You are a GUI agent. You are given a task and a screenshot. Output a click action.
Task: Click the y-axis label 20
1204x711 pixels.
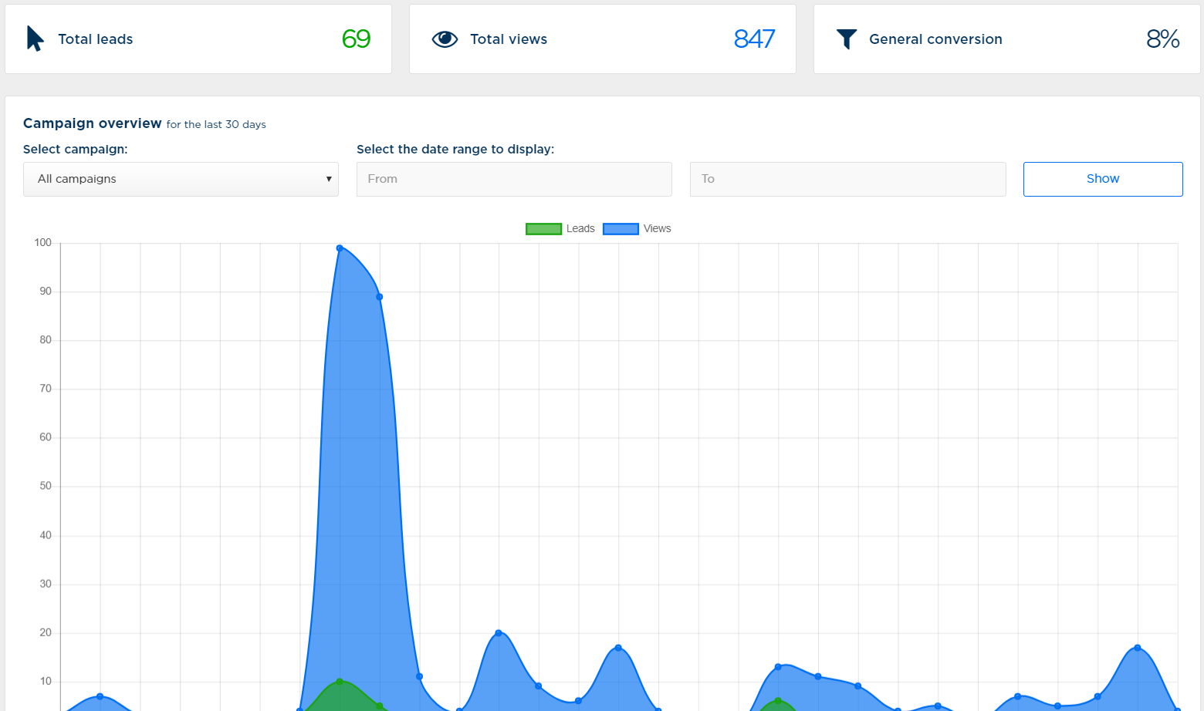(x=46, y=632)
